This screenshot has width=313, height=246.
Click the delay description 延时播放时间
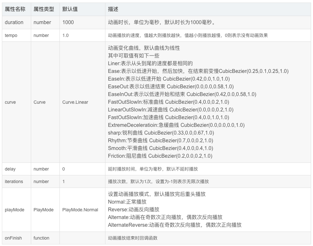pos(153,169)
